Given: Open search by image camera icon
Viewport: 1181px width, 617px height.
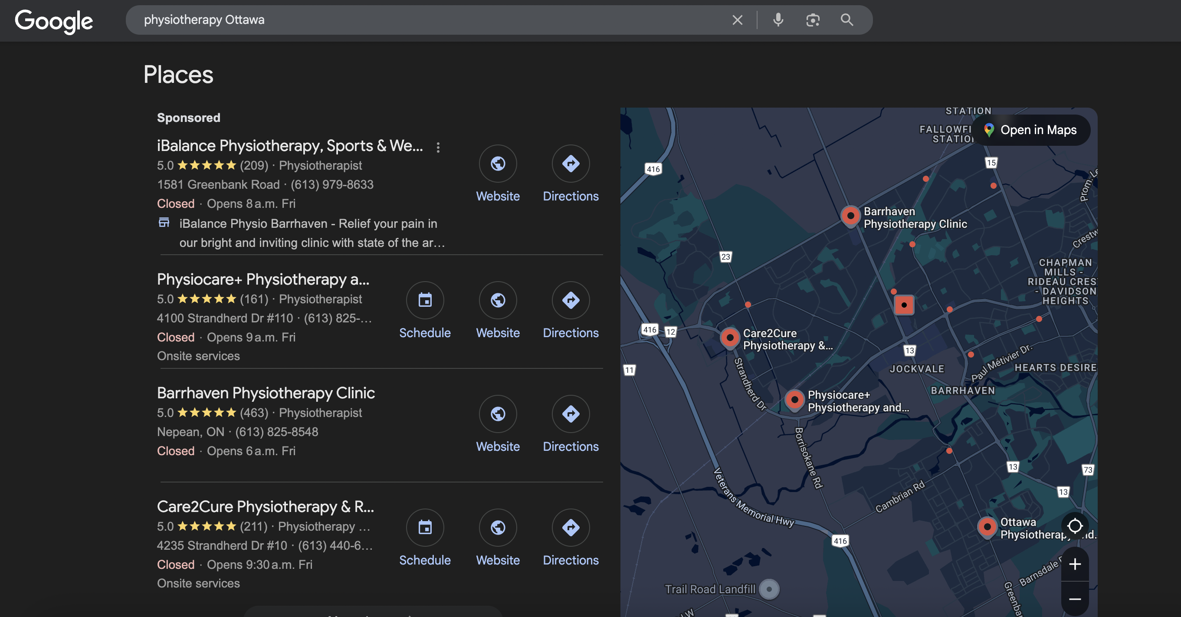Looking at the screenshot, I should pos(812,20).
